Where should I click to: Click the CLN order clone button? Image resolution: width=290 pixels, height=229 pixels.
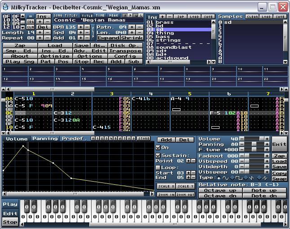[30, 27]
